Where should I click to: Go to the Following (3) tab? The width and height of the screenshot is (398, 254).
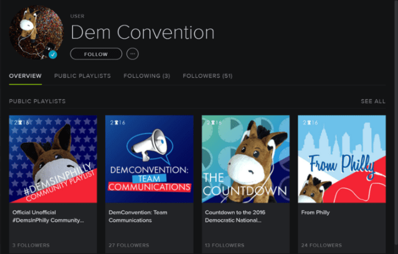pos(146,76)
